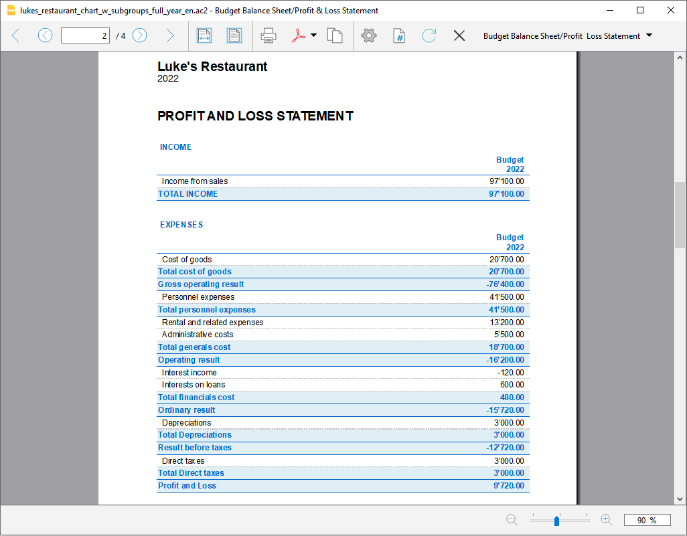Jump to the last page arrow
Image resolution: width=687 pixels, height=536 pixels.
point(169,35)
